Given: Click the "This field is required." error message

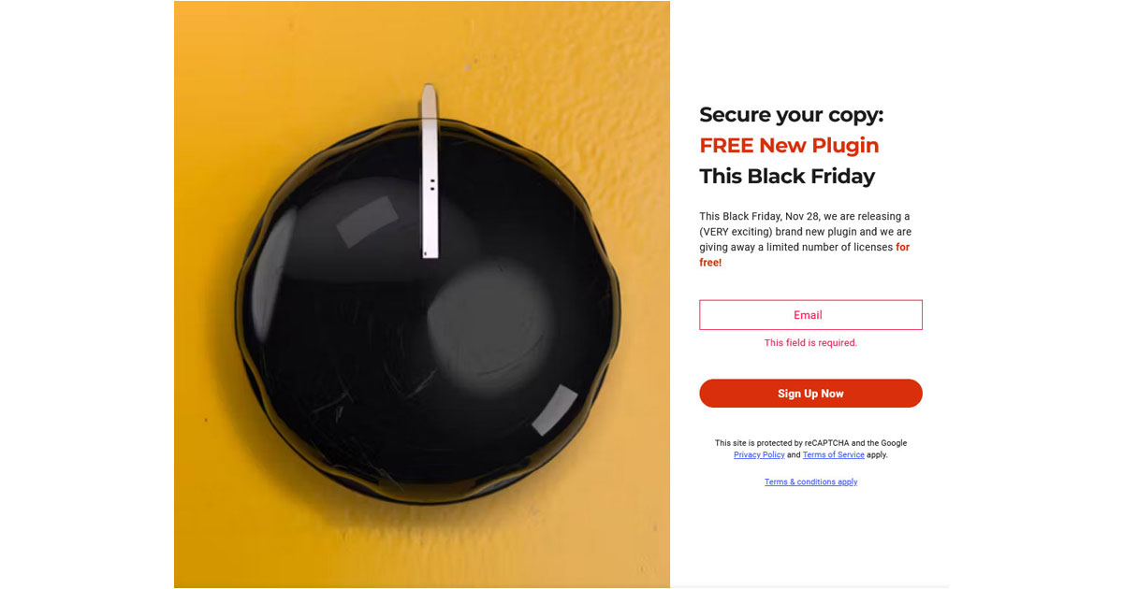Looking at the screenshot, I should click(810, 343).
